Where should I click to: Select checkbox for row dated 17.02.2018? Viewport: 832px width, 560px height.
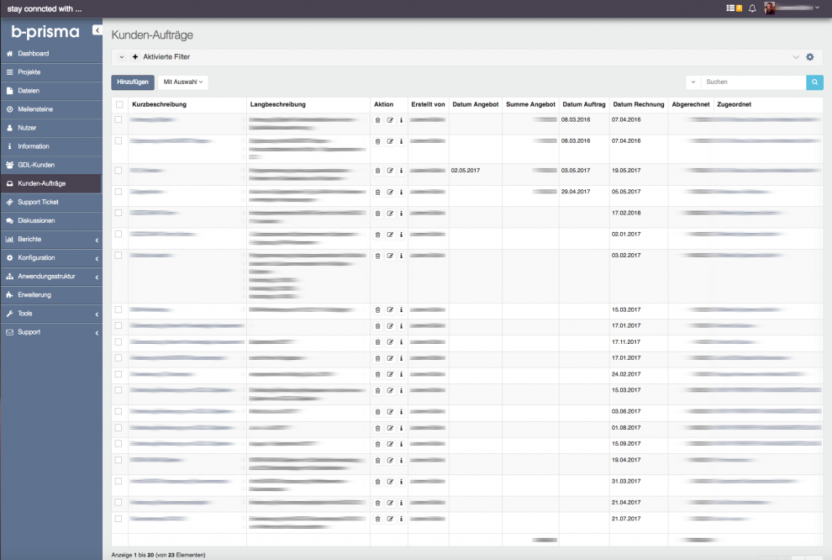[118, 213]
